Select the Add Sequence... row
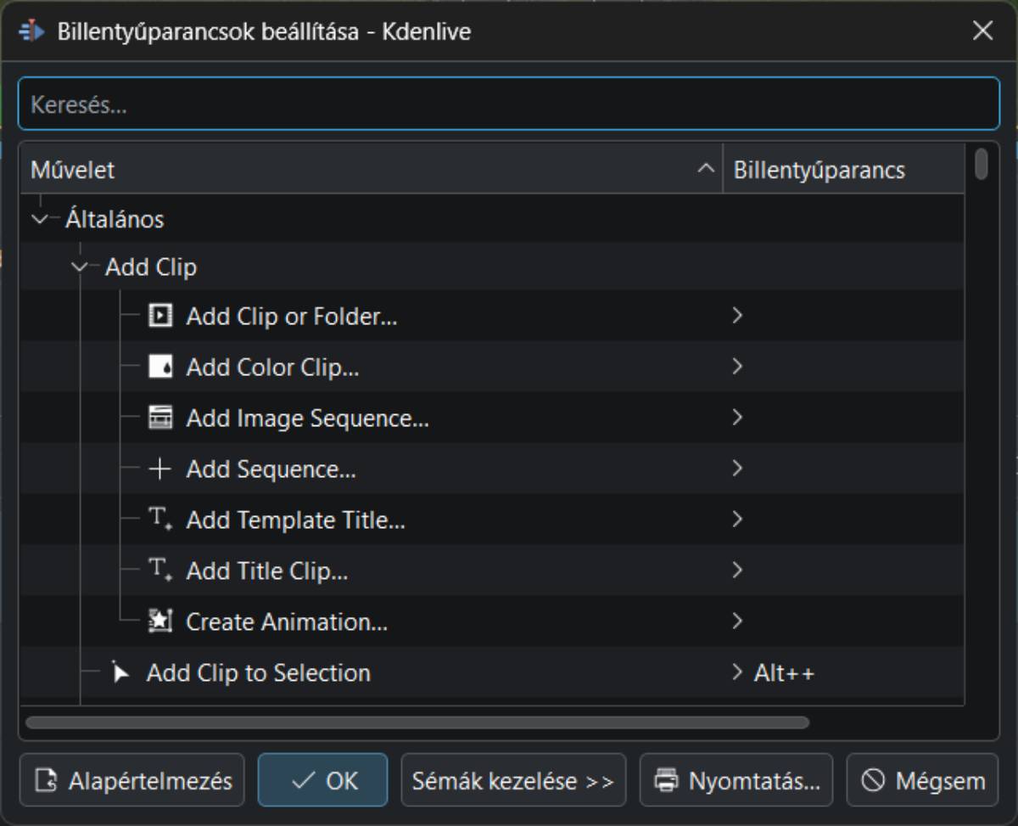Viewport: 1018px width, 826px height. coord(492,469)
